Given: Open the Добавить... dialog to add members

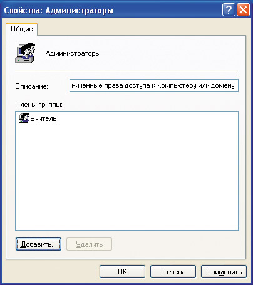Looking at the screenshot, I should click(x=38, y=244).
